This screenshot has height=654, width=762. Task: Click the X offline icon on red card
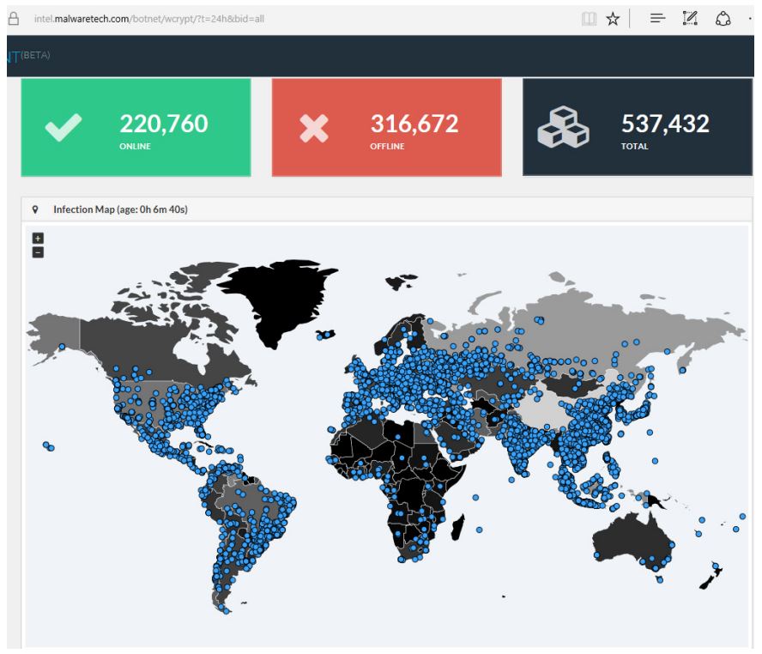coord(314,129)
